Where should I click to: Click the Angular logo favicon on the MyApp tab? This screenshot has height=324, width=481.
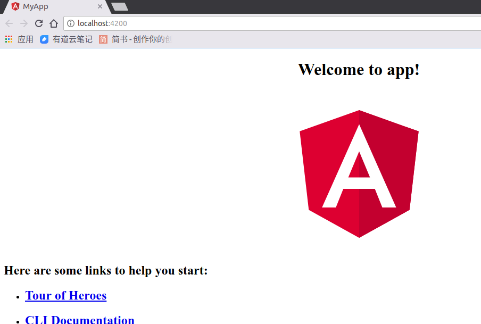[x=14, y=7]
